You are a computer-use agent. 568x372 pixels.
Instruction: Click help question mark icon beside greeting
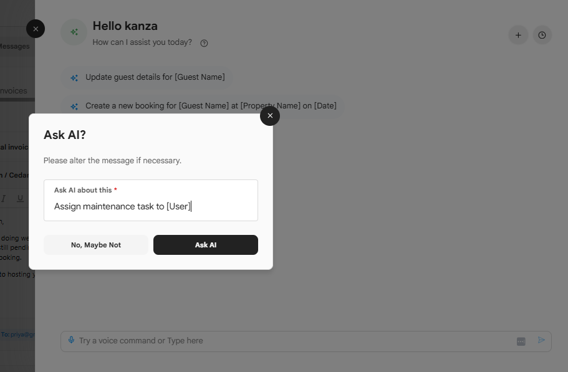pos(205,43)
